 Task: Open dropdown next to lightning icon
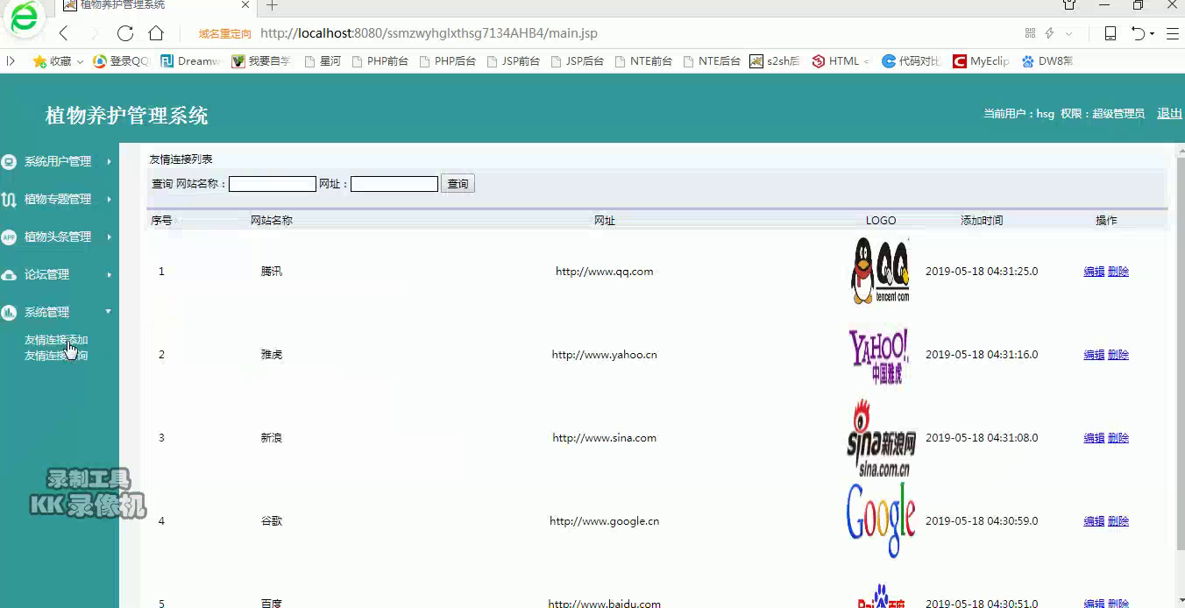pos(1068,34)
